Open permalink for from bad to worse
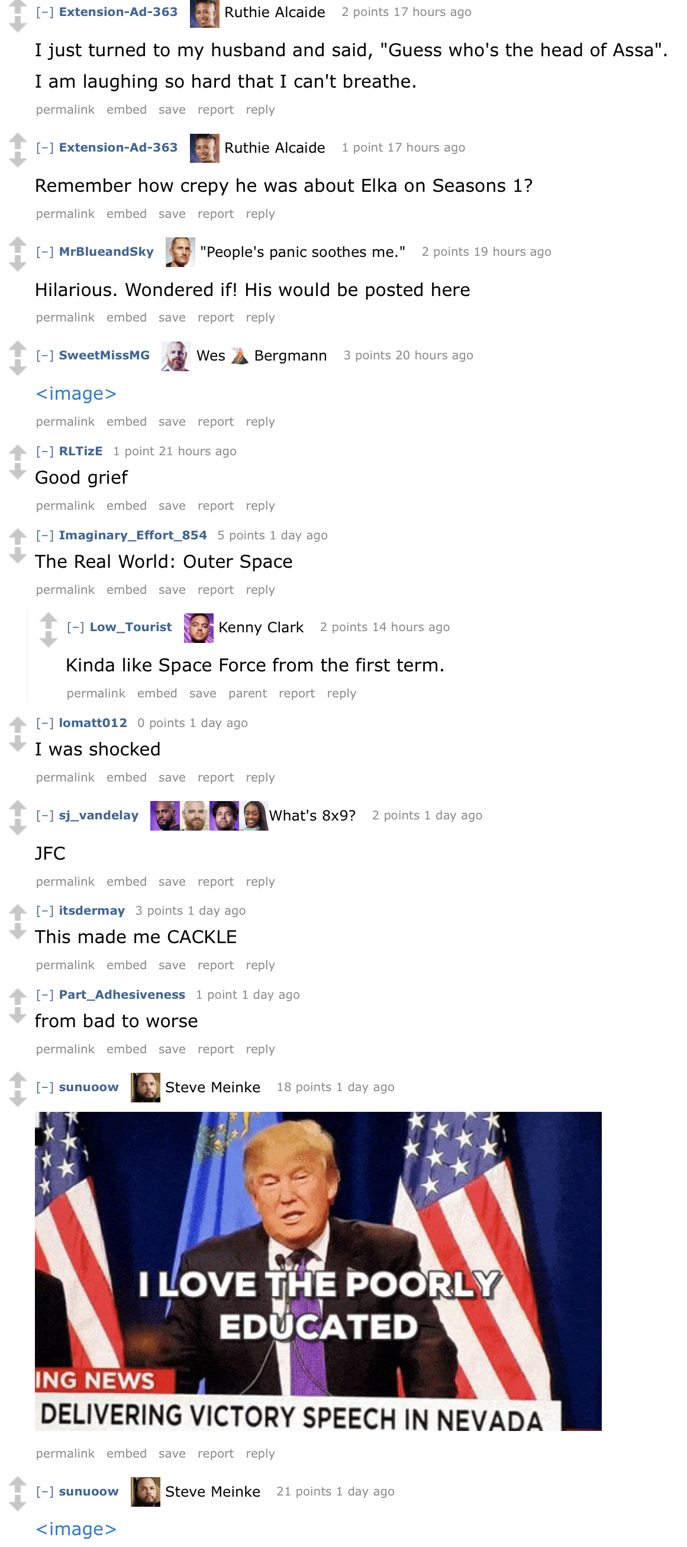 pos(65,1049)
